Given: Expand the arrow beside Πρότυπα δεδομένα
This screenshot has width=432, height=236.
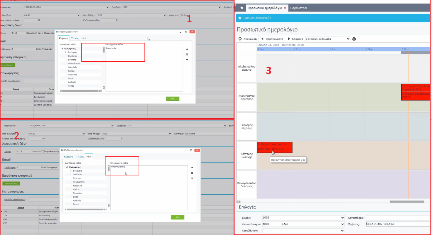Looking at the screenshot, I should [270, 18].
